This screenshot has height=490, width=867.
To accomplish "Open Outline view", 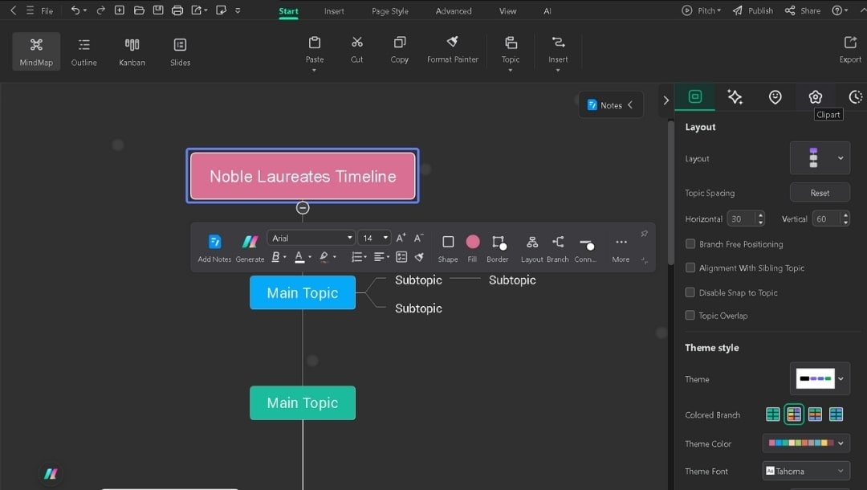I will tap(84, 51).
